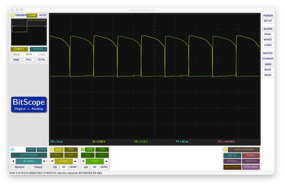
Task: Click the CURSOR button
Action: coord(268,59)
